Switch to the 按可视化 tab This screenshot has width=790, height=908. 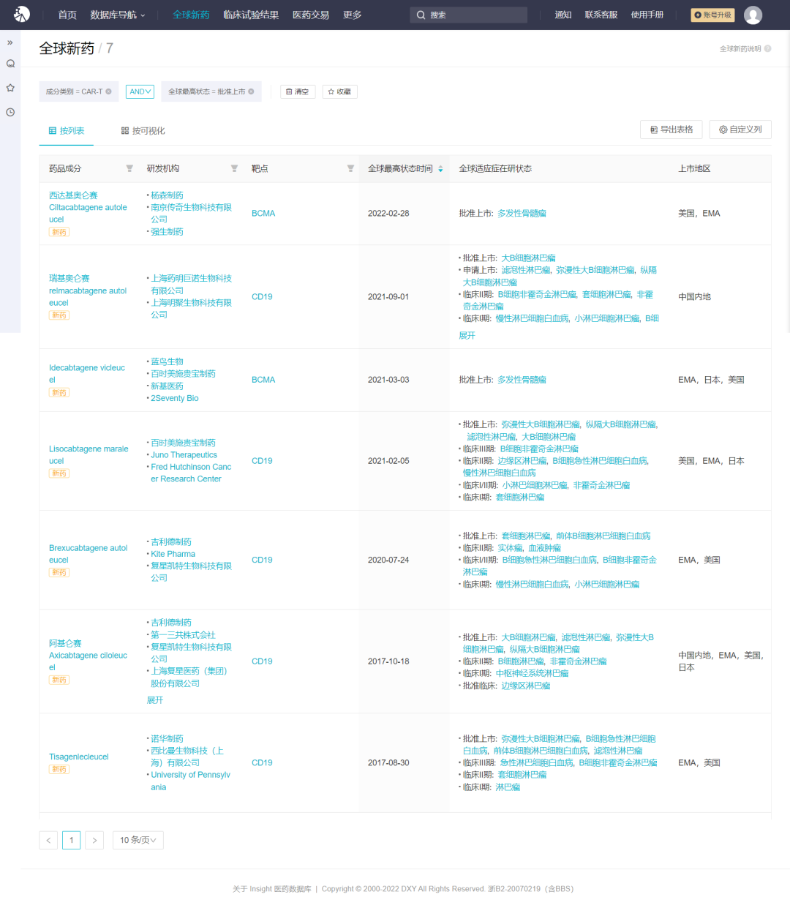coord(143,131)
